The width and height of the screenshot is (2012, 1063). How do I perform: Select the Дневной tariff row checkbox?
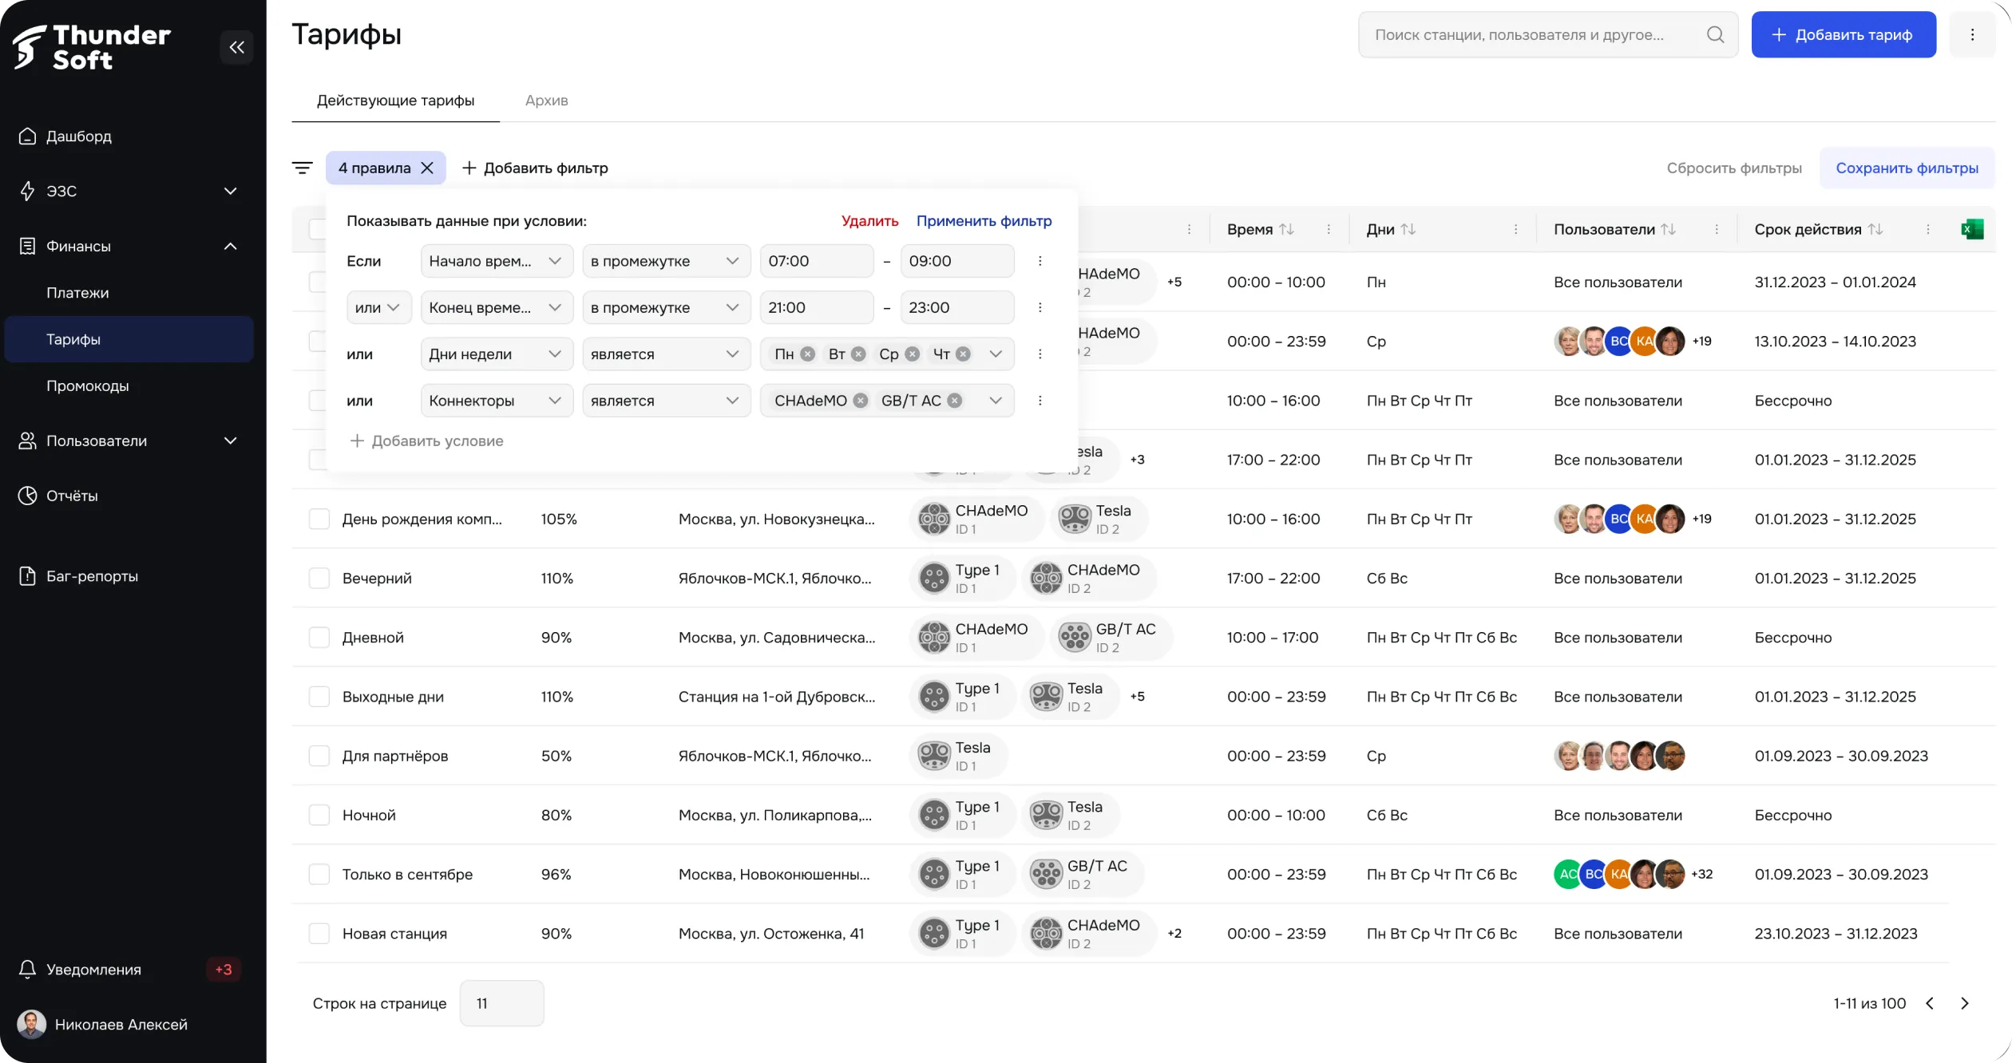319,638
